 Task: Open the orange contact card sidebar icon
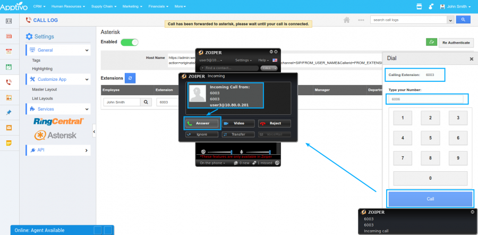point(9,98)
